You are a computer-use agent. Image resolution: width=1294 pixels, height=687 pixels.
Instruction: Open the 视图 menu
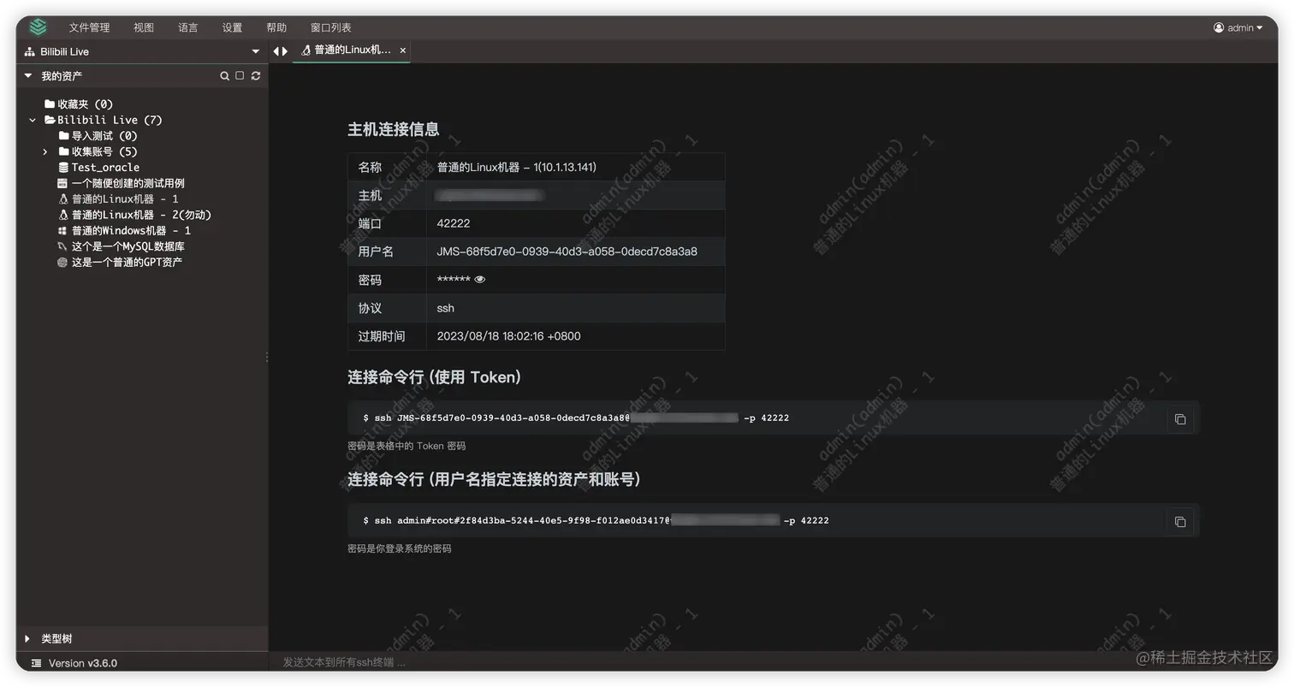click(x=144, y=27)
